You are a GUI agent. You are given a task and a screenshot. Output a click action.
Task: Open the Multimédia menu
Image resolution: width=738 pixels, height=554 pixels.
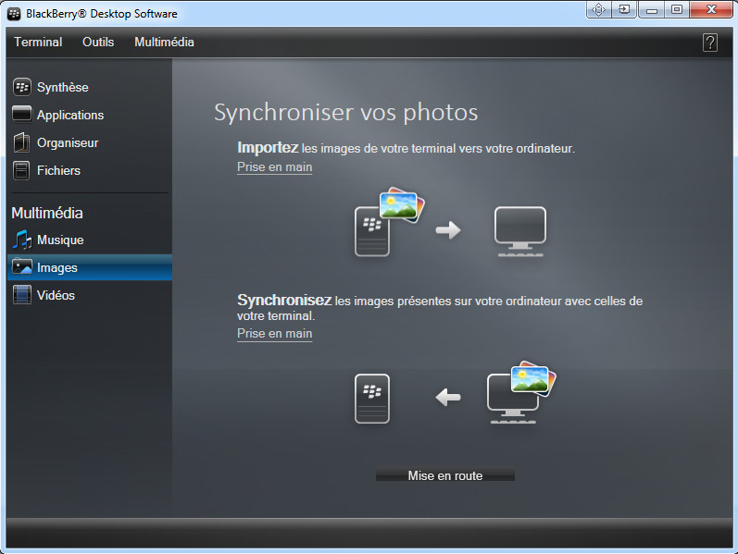[164, 42]
